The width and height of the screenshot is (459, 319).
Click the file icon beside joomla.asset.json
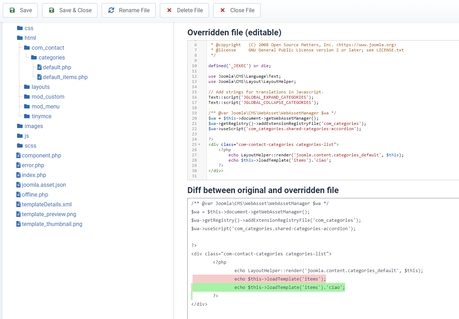(x=18, y=185)
